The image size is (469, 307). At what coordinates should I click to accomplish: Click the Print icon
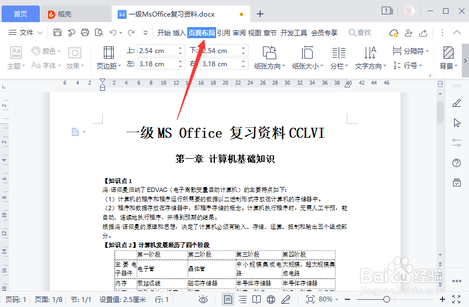pos(85,32)
